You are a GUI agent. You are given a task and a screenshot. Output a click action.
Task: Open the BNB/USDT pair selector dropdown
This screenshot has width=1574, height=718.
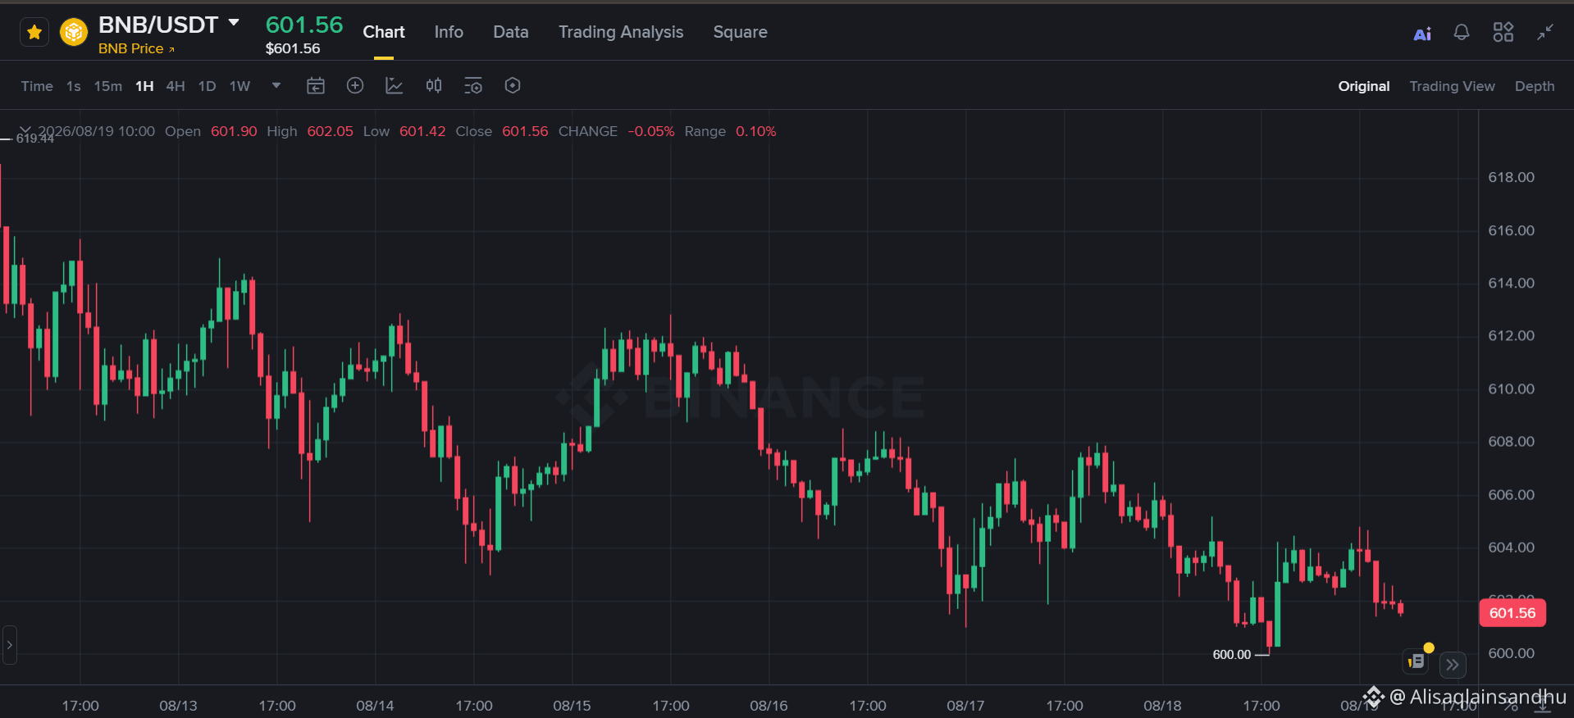click(234, 23)
